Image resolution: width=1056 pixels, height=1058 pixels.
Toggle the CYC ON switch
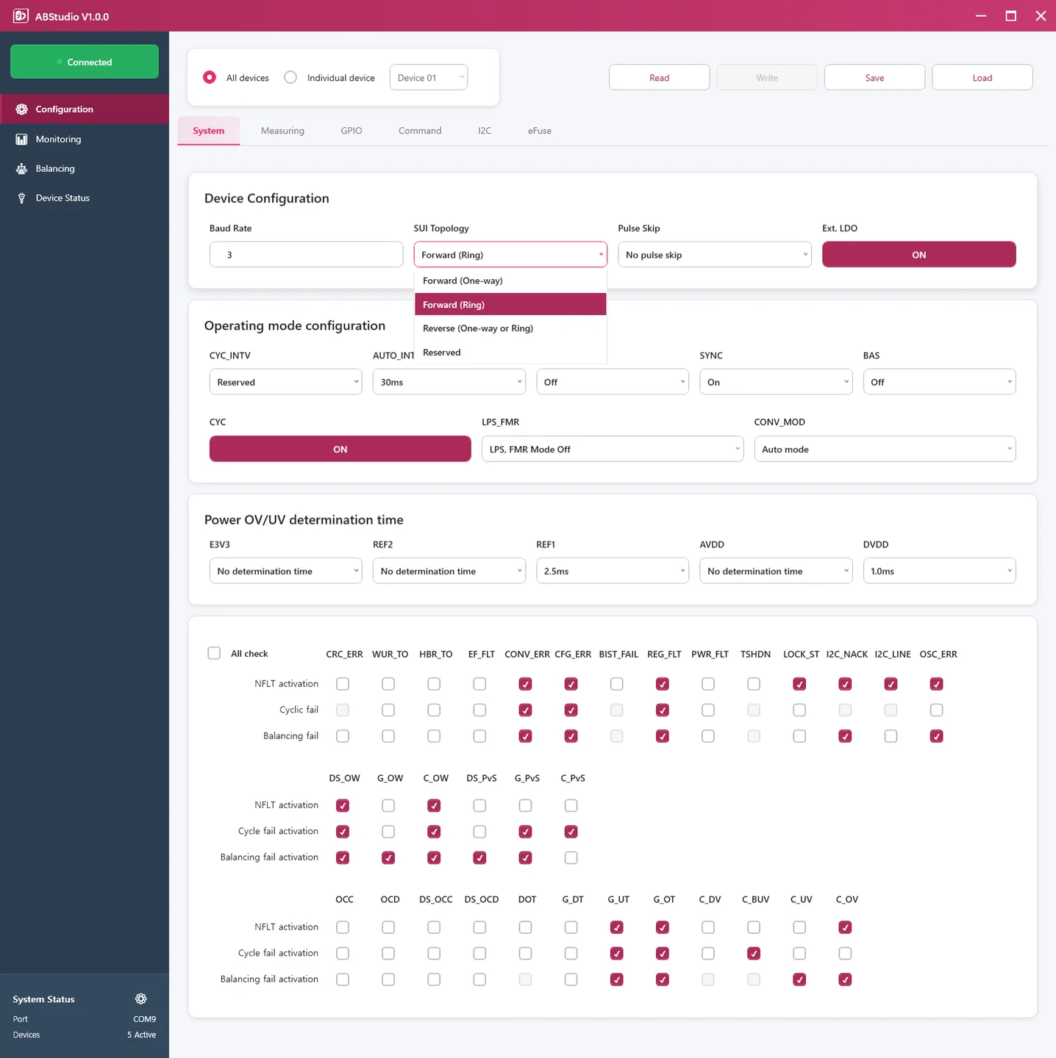point(340,450)
